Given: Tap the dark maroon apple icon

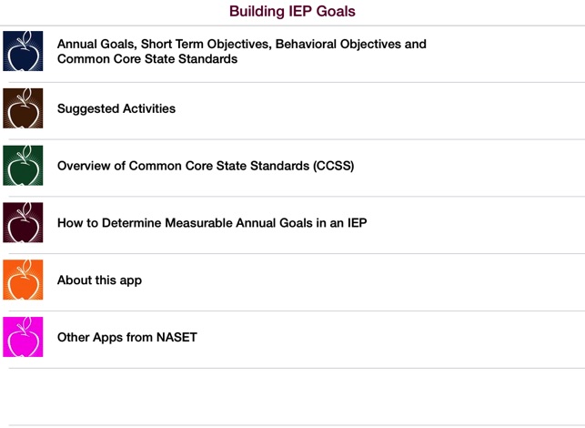Looking at the screenshot, I should [23, 222].
